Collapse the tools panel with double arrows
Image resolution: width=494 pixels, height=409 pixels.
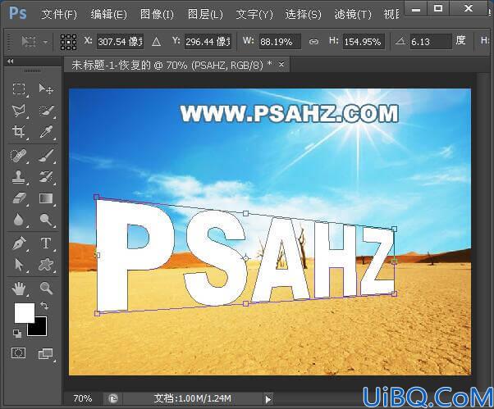(x=11, y=61)
